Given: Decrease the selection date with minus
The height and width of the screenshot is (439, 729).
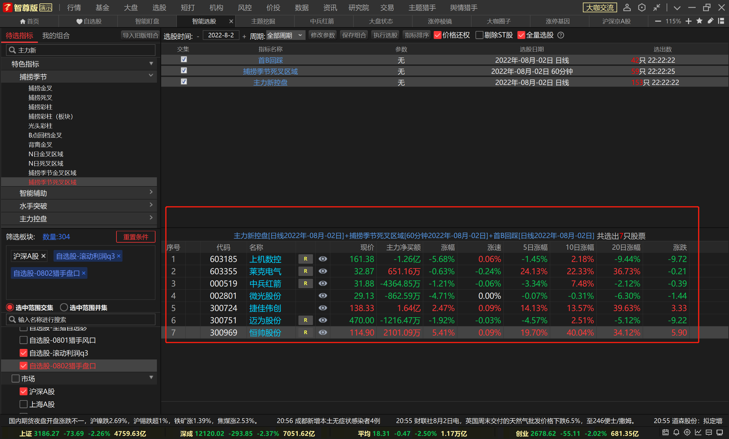Looking at the screenshot, I should coord(198,36).
